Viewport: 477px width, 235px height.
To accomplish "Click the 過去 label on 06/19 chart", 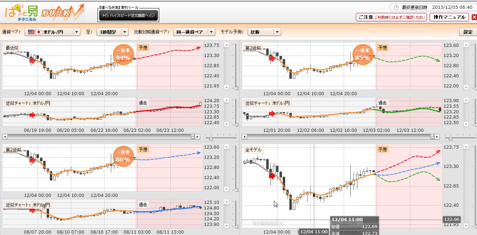I will 143,103.
